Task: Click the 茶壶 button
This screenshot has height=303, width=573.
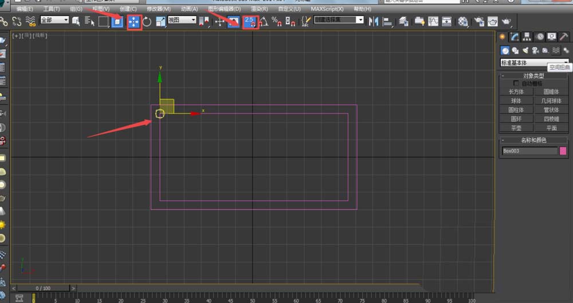Action: (x=516, y=128)
